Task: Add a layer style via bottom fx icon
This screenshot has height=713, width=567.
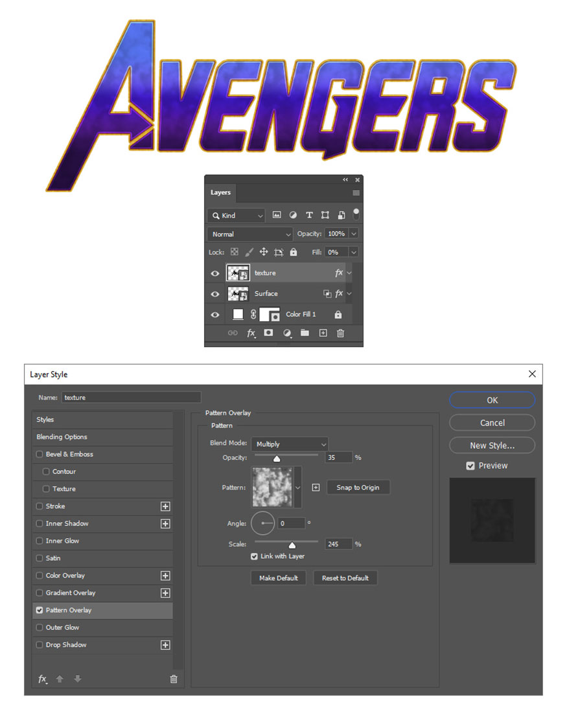Action: pyautogui.click(x=251, y=334)
